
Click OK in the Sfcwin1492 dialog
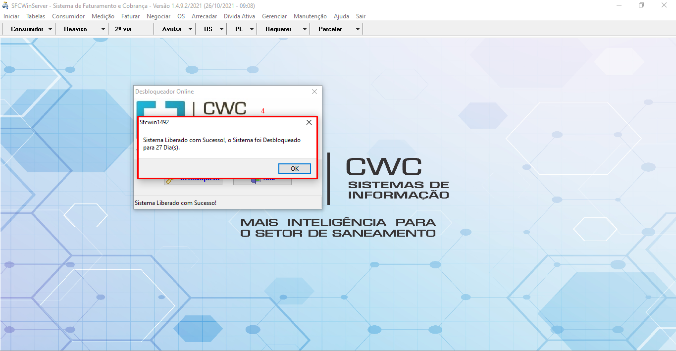coord(294,169)
